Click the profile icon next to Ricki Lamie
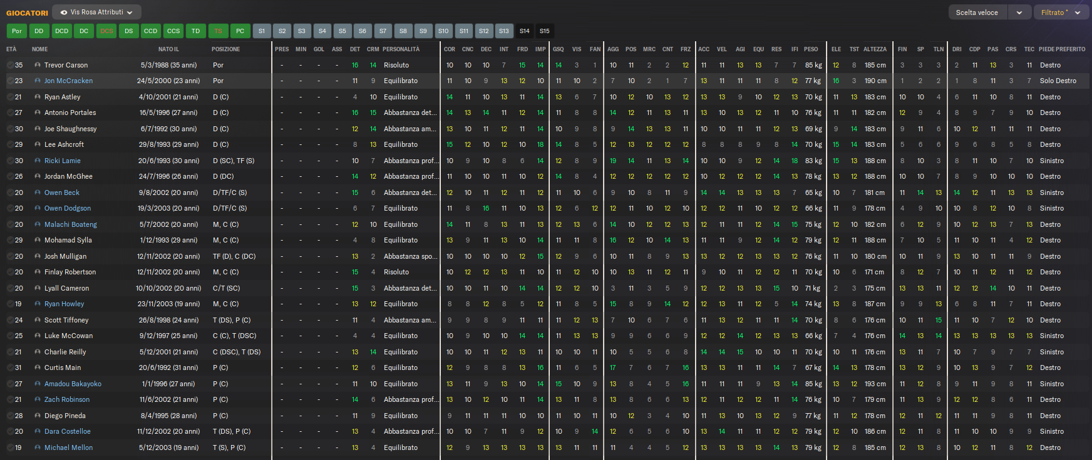Screen dimensions: 1092x460 click(x=38, y=161)
